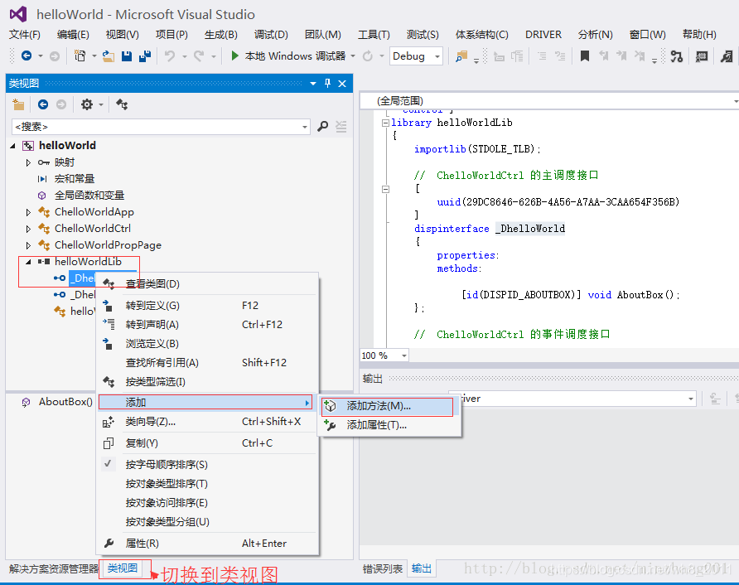Open the 文件(F) menu

[x=25, y=35]
